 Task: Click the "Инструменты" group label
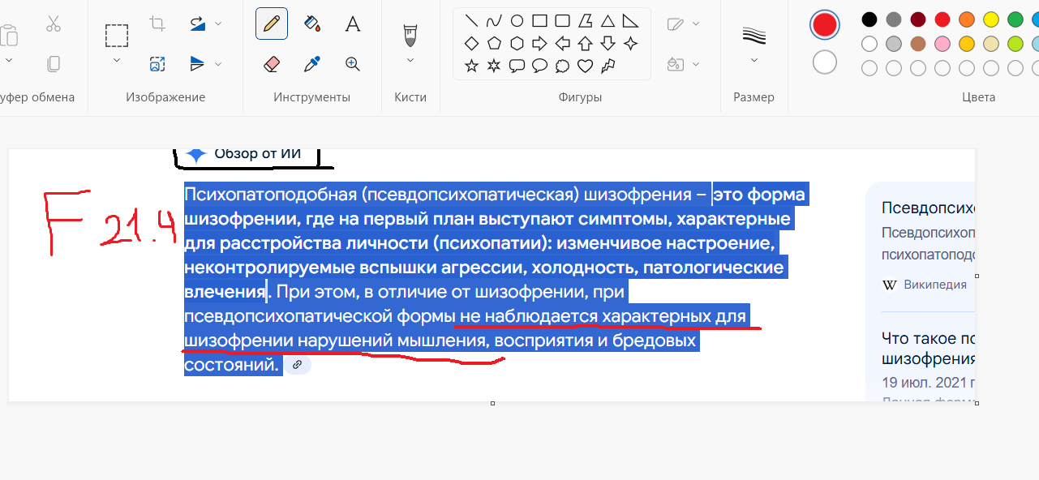[312, 97]
